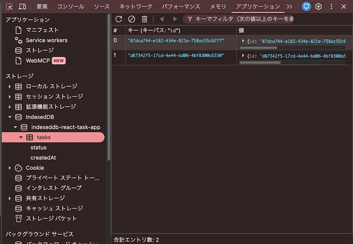Click the 合計エントリ数: 2 status text
Screen dimensions: 353x244
tap(136, 240)
